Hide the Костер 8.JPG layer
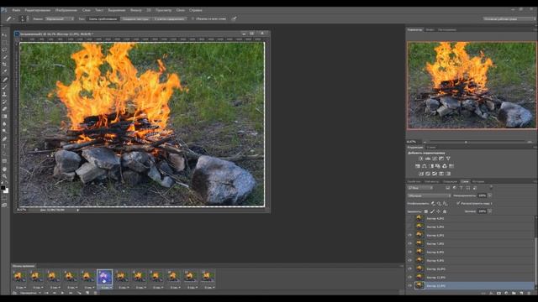The width and height of the screenshot is (538, 302). 409,252
